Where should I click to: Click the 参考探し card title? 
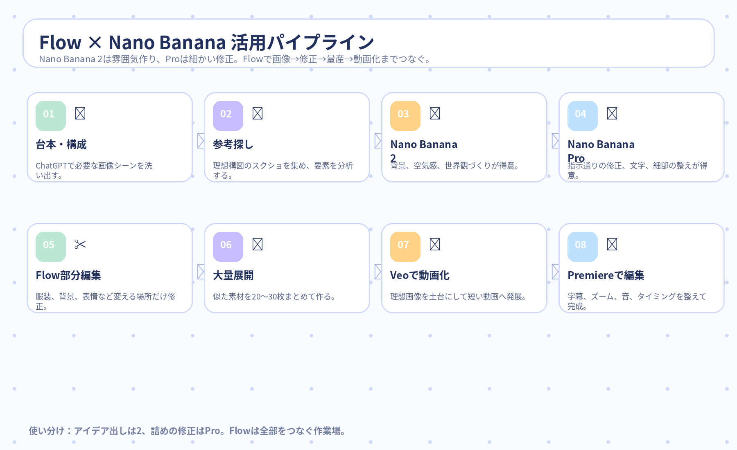pos(233,144)
